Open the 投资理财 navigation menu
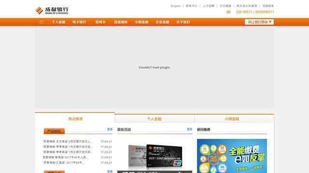309x173 pixels. pos(121,22)
